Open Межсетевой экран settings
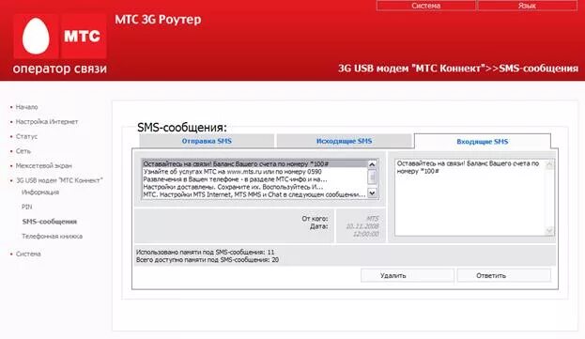This screenshot has height=339, width=585. tap(43, 165)
